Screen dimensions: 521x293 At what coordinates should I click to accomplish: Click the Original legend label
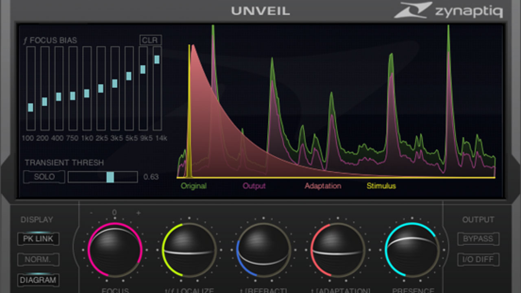point(194,186)
